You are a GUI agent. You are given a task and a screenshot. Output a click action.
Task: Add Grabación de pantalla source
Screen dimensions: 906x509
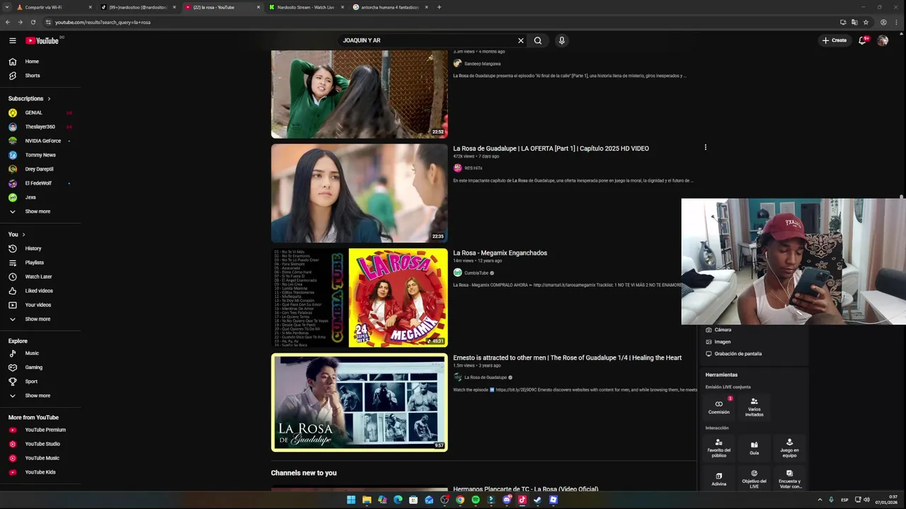[733, 353]
